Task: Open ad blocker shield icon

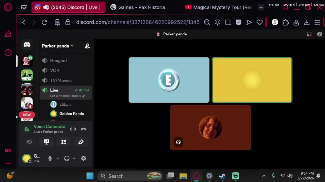Action: click(238, 22)
